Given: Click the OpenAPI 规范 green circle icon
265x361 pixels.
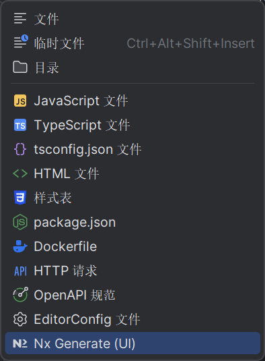Looking at the screenshot, I should pyautogui.click(x=20, y=294).
